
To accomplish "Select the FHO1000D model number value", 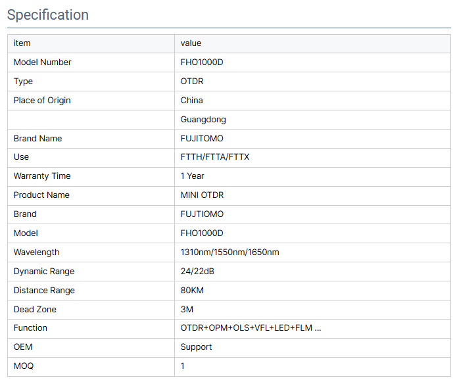I will pos(202,62).
